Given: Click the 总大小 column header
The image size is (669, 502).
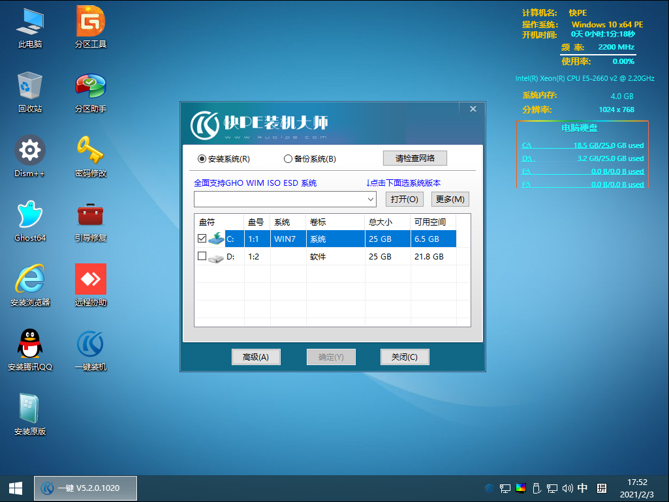Looking at the screenshot, I should click(x=386, y=222).
